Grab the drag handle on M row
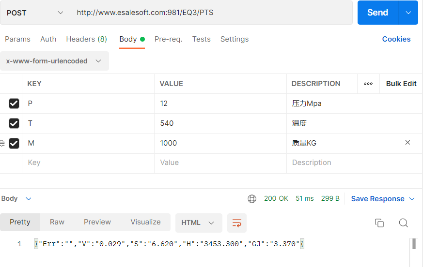Image resolution: width=423 pixels, height=267 pixels. (x=2, y=143)
